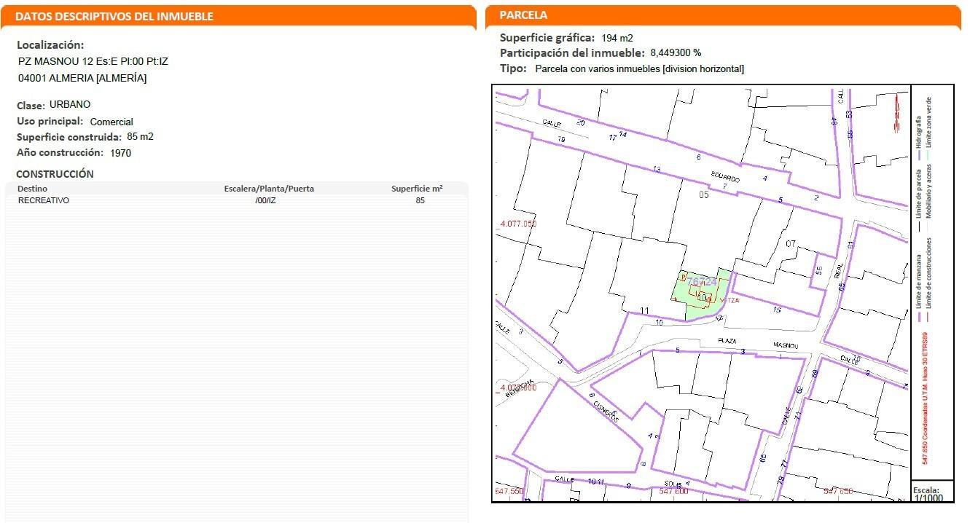Click the purple Límite de manzana legend marker
The width and height of the screenshot is (970, 523).
(x=920, y=317)
